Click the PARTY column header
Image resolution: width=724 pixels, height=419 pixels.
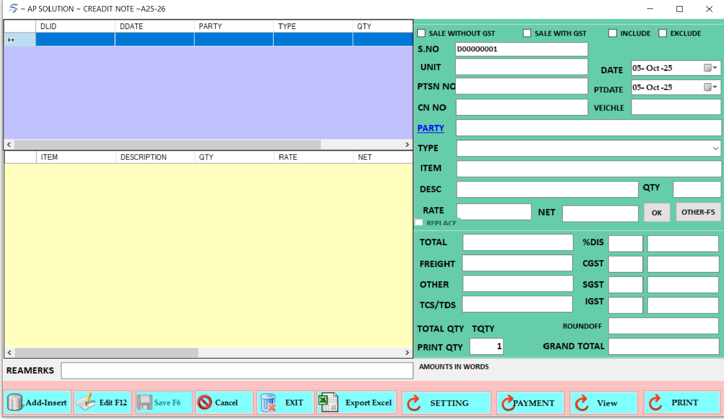233,26
